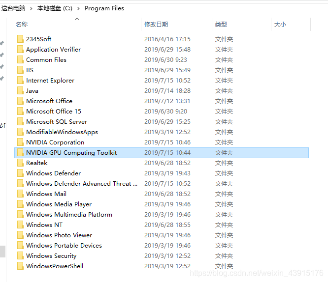This screenshot has width=328, height=282.
Task: Click the NVIDIA GPU Computing Toolkit folder icon
Action: tap(20, 153)
